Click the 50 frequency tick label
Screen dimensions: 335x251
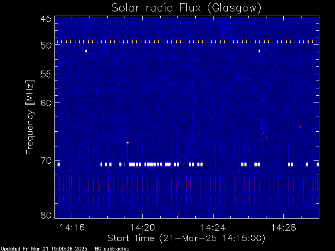[x=46, y=45]
